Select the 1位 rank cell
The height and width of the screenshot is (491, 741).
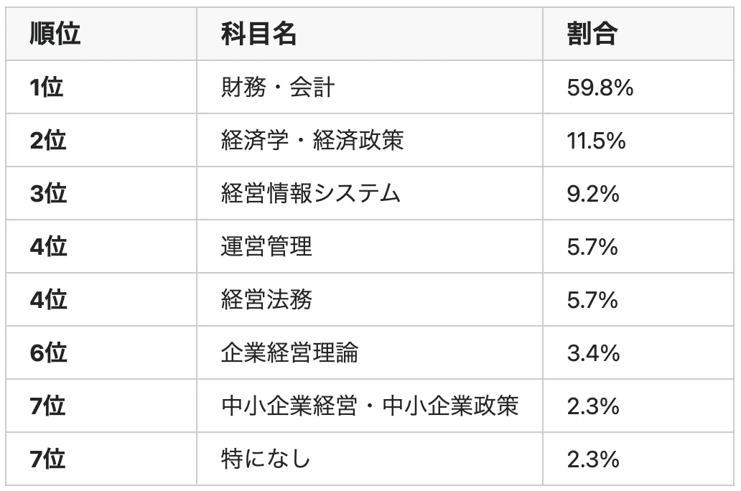[101, 87]
